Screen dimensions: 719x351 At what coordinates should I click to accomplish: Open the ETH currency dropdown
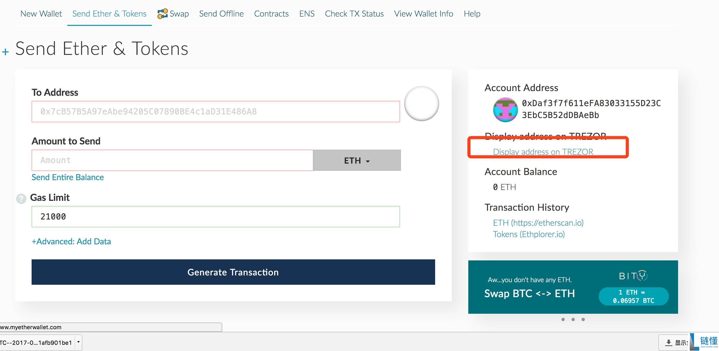click(356, 160)
